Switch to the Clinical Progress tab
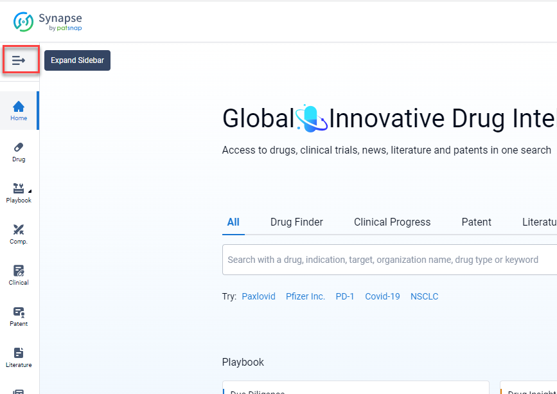The width and height of the screenshot is (557, 394). (392, 222)
